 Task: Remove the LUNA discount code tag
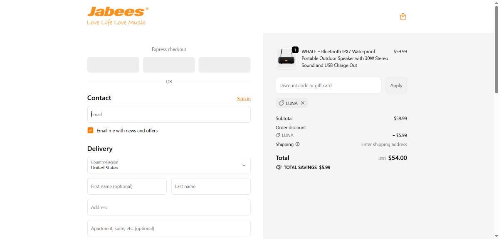(x=303, y=103)
